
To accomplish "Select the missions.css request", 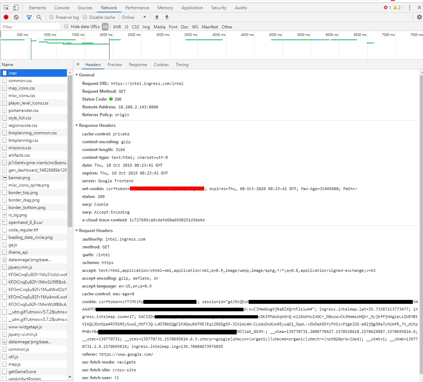I will (x=34, y=147).
